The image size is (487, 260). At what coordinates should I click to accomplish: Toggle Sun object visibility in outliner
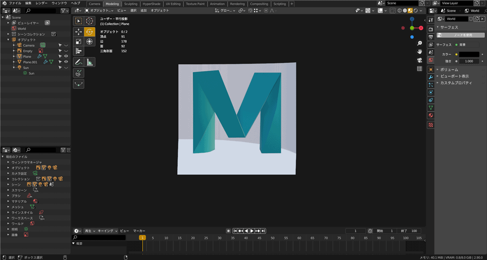coord(66,68)
